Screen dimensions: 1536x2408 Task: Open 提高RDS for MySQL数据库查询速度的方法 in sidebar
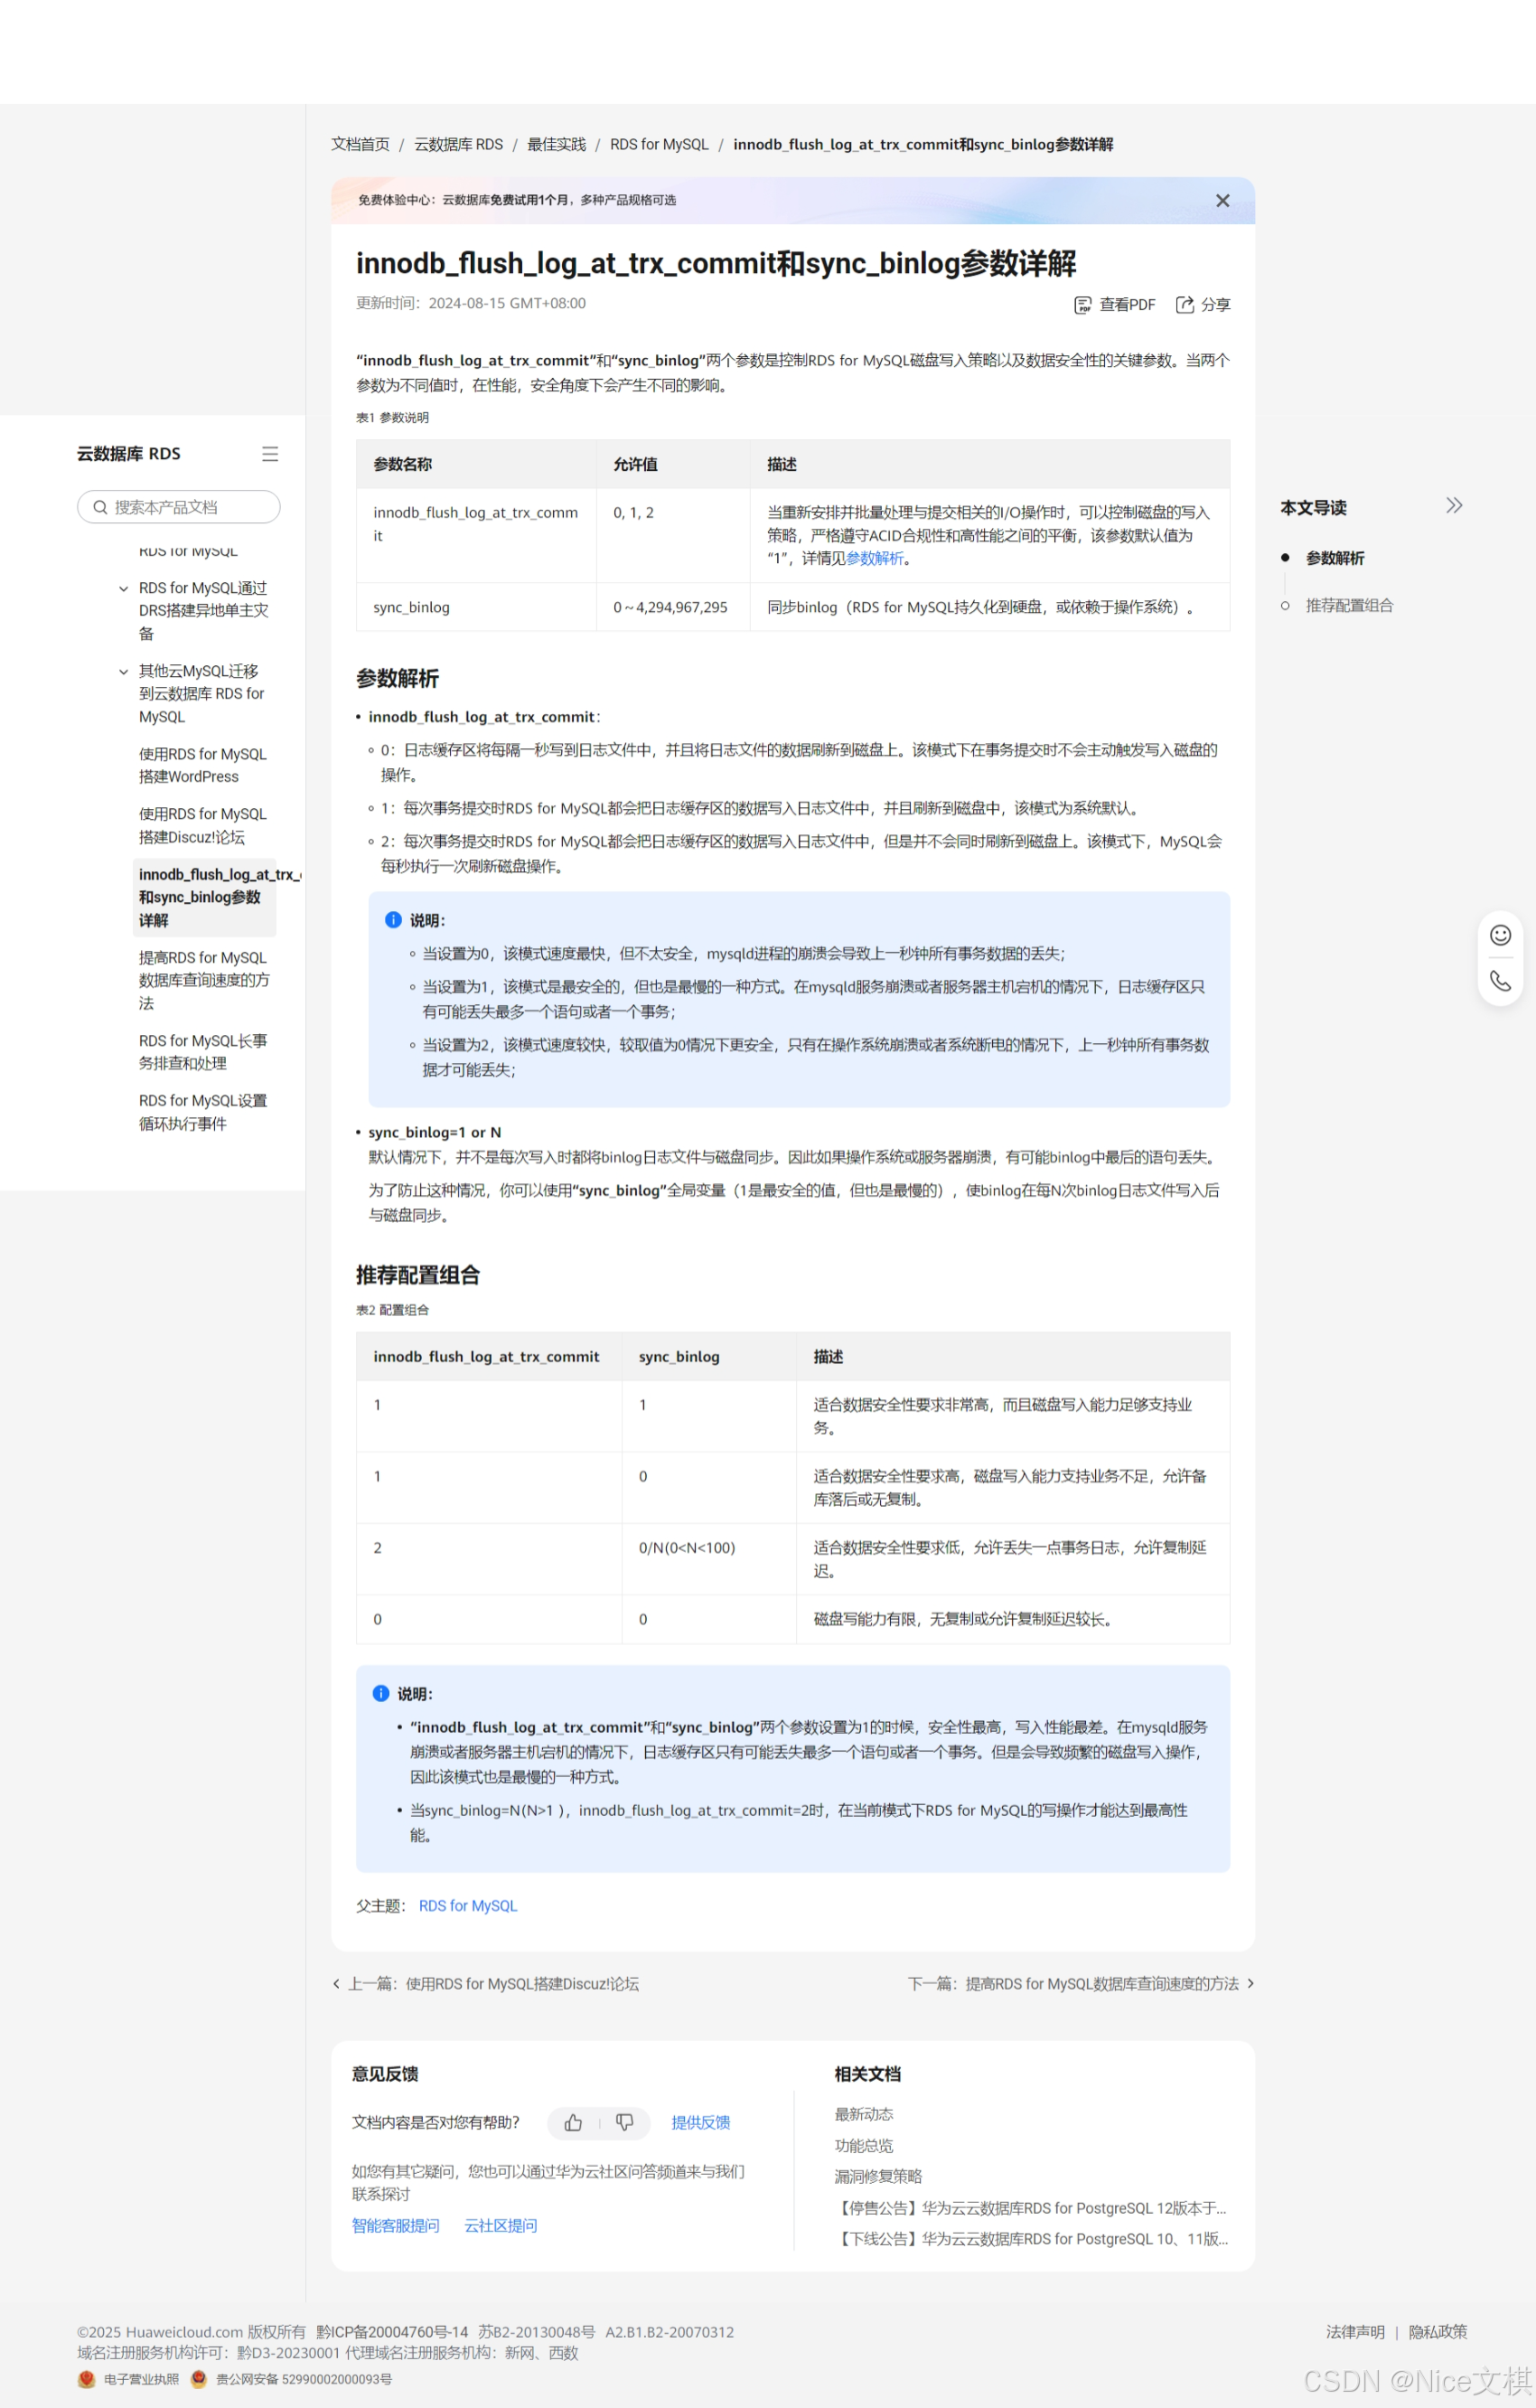point(205,981)
